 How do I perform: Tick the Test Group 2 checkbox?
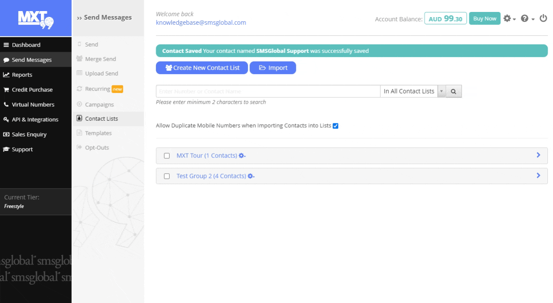click(167, 176)
